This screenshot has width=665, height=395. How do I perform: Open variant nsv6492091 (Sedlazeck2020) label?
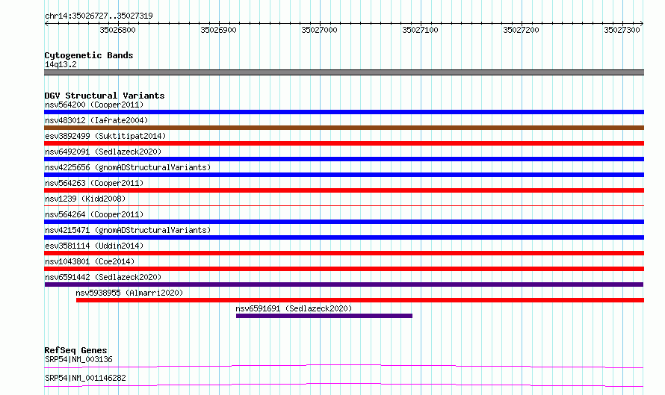click(x=103, y=152)
